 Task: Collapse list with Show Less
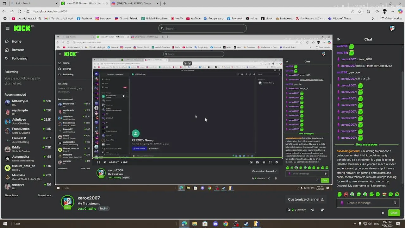pos(44,195)
